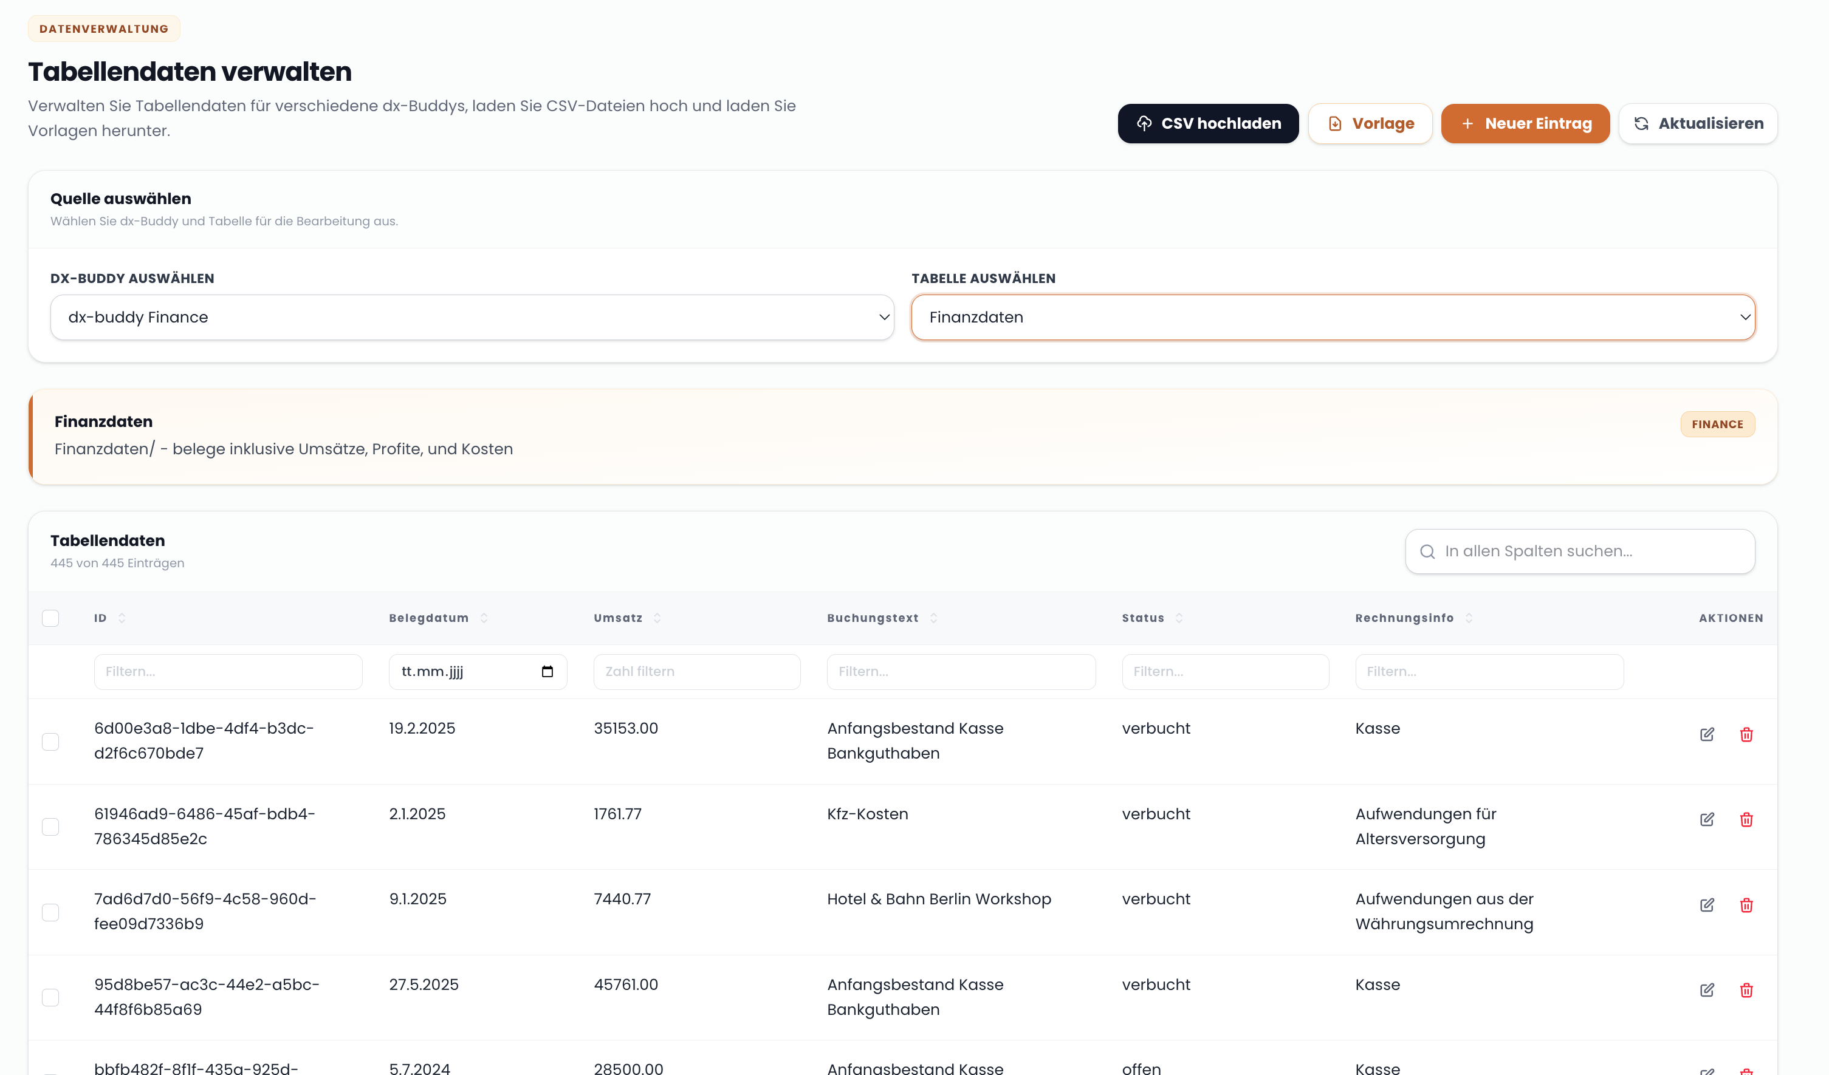Sort table by Status arrows
Viewport: 1829px width, 1075px height.
(x=1179, y=618)
